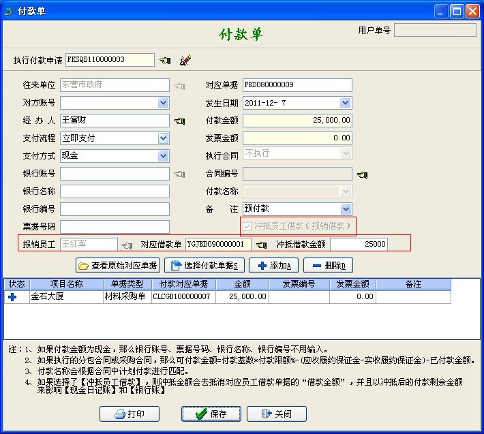
Task: Open the 发生日期 date dropdown
Action: pos(346,104)
